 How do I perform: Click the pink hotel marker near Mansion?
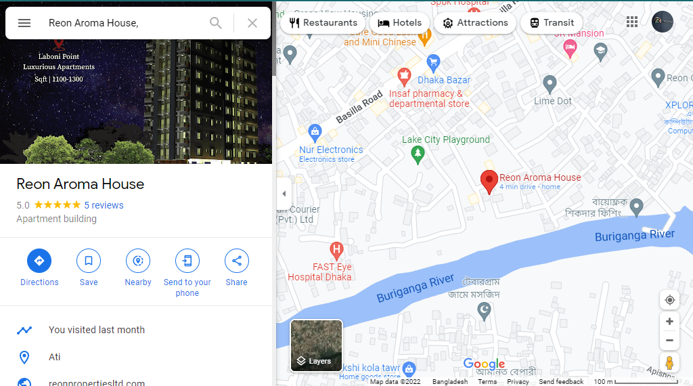coord(570,49)
